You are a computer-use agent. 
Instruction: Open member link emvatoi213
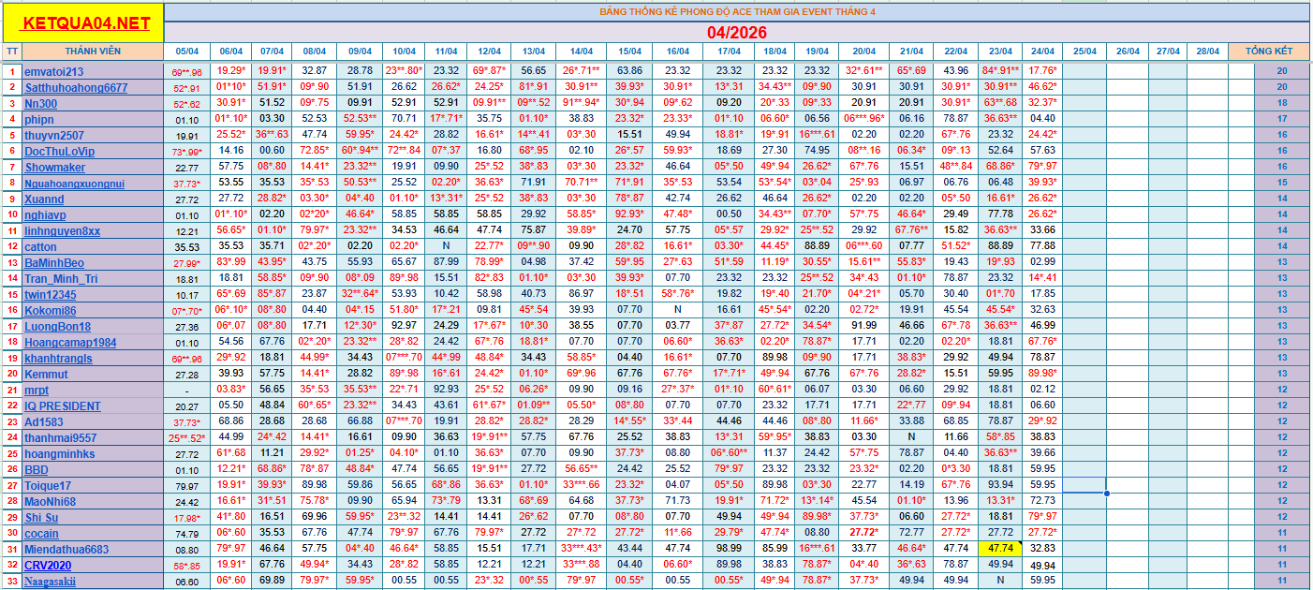[x=53, y=71]
